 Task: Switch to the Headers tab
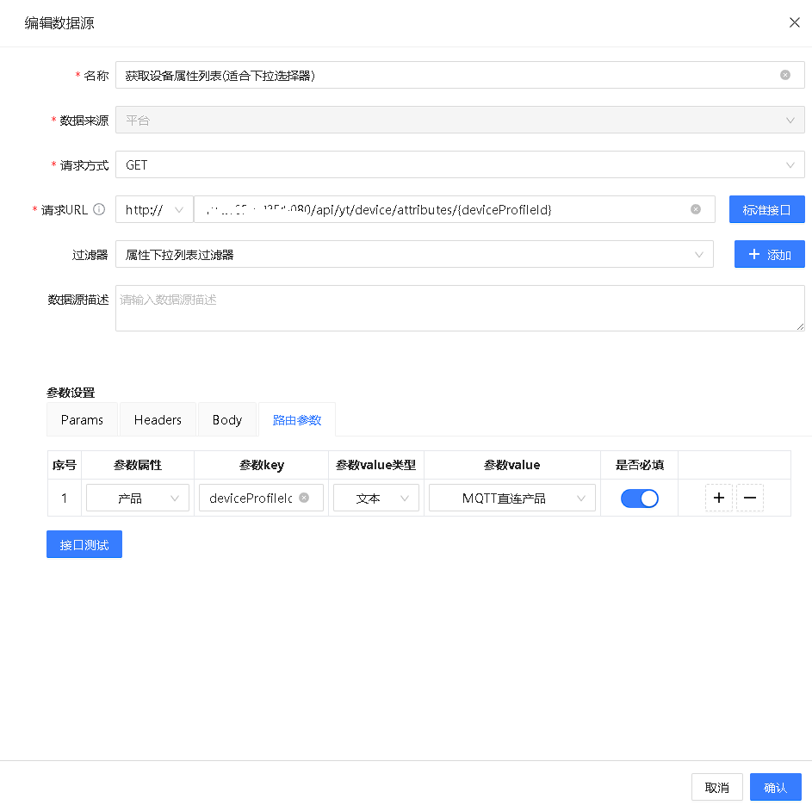[158, 419]
